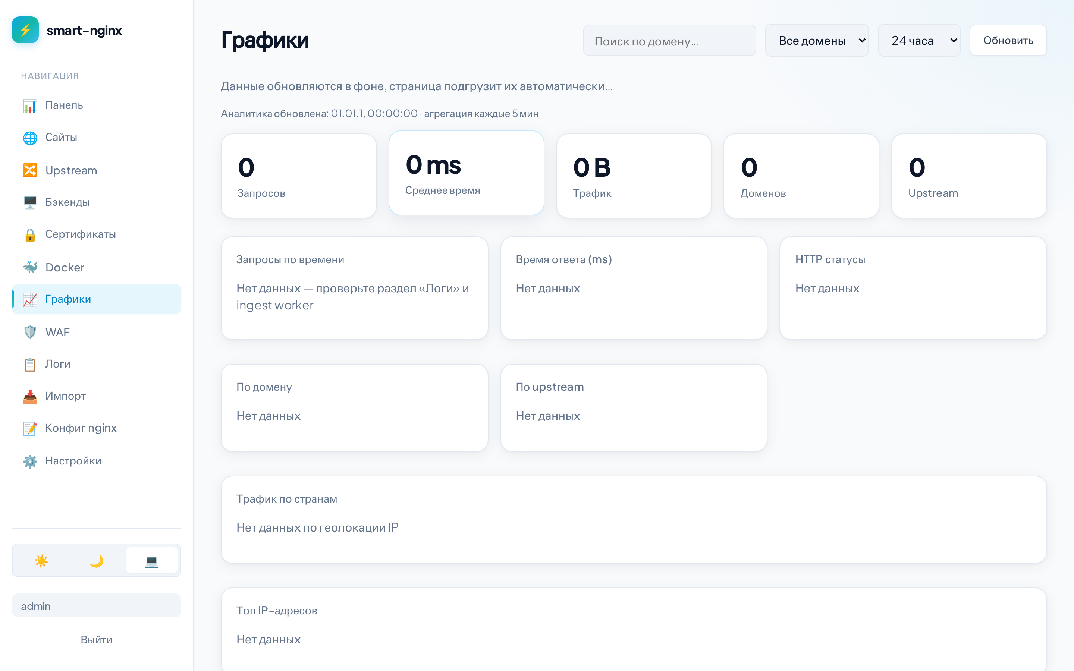
Task: Open the 24 часа period dropdown
Action: point(919,40)
